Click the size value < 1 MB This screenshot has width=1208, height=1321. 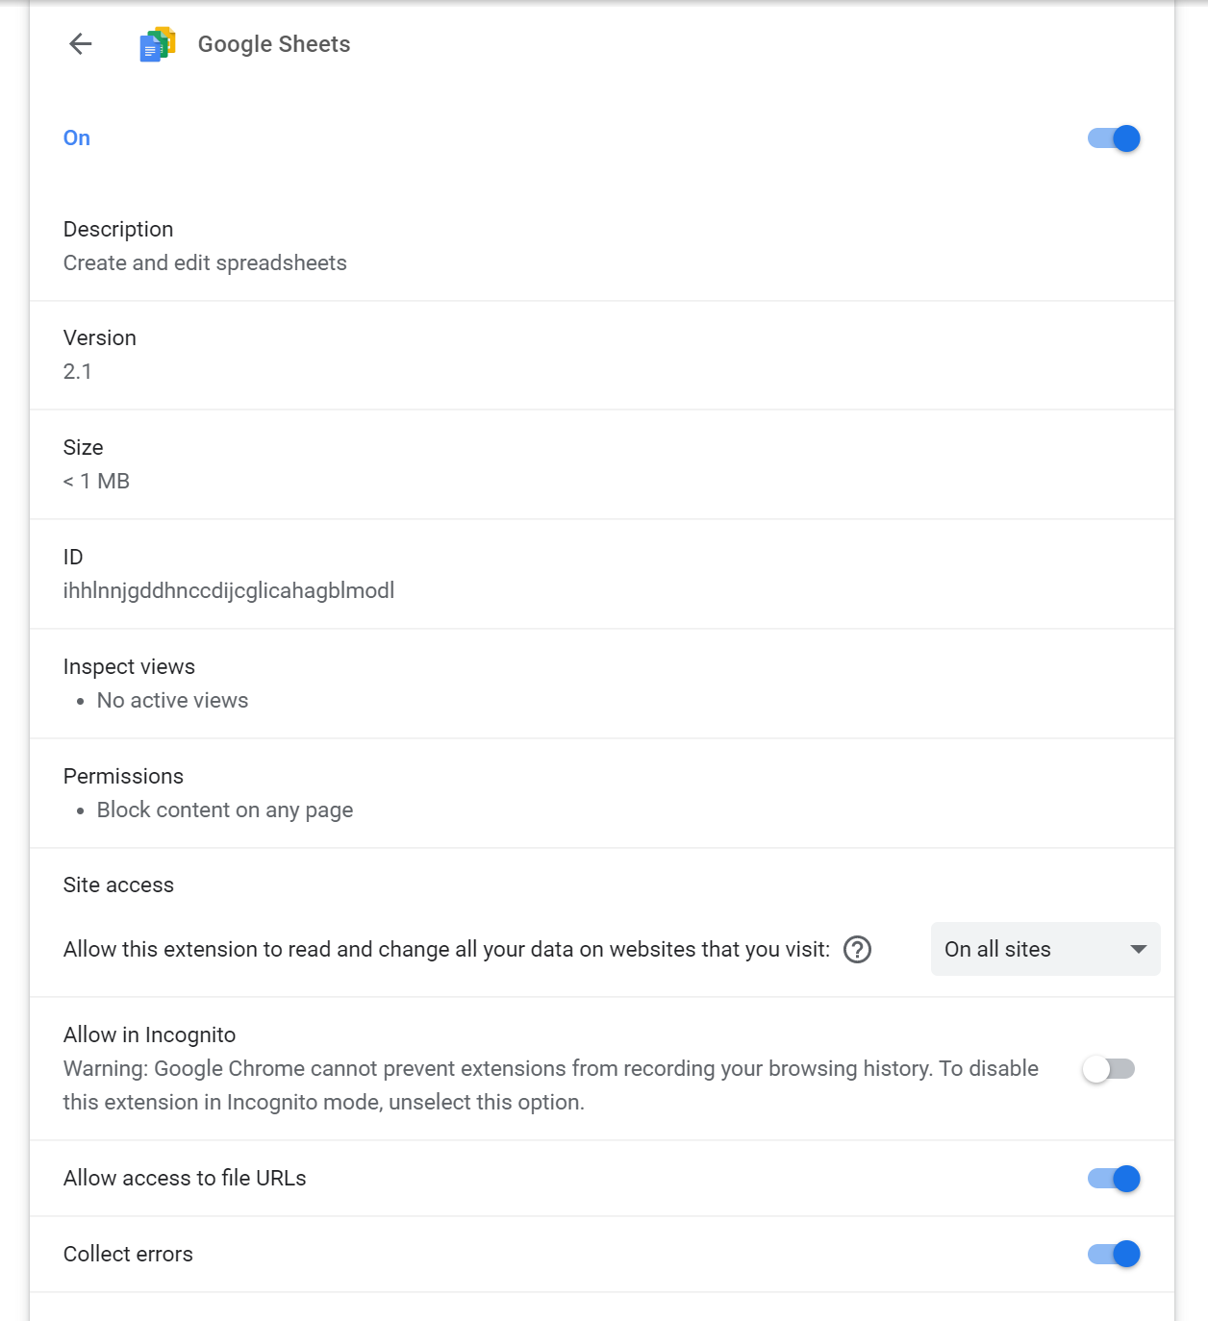point(96,482)
